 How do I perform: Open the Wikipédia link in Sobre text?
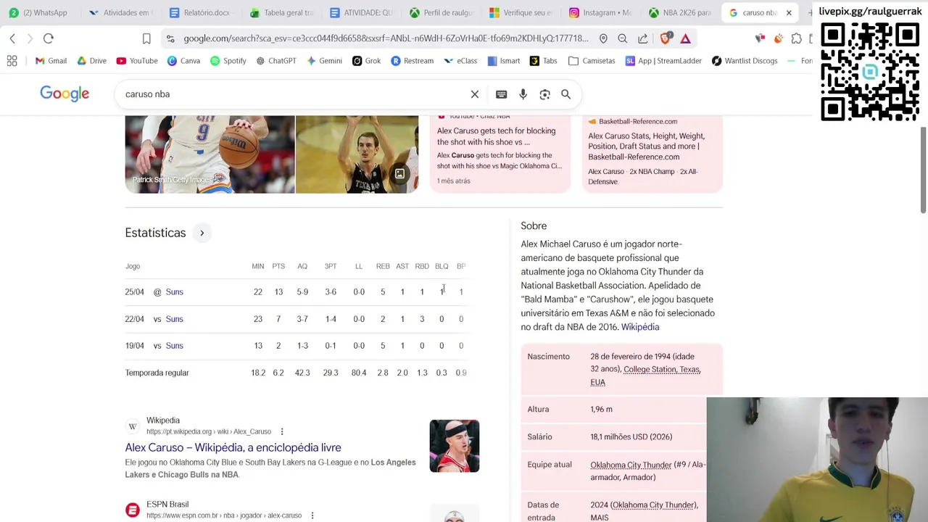640,327
